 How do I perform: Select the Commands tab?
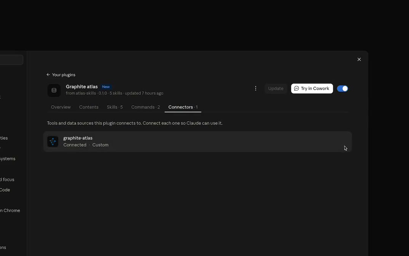click(x=145, y=107)
